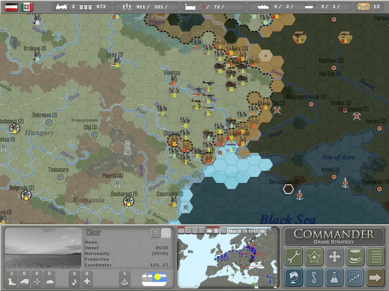Screen dimensions: 389x291
Task: Click the plus cross stat icon
Action: click(87, 282)
